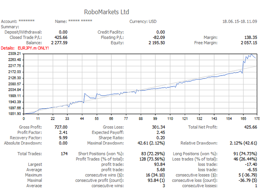This screenshot has height=196, width=261.
Task: Click chart y-axis label 2080.57
Action: 15,84
